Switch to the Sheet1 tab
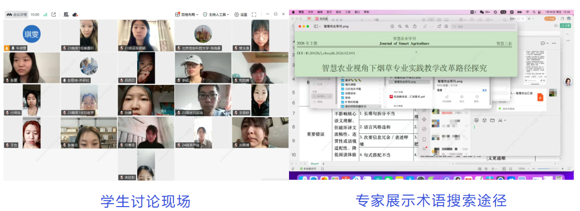Viewport: 580px width, 211px height. coord(315,163)
